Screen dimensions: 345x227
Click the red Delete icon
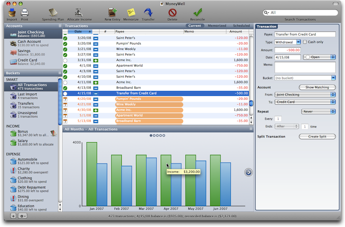click(172, 13)
